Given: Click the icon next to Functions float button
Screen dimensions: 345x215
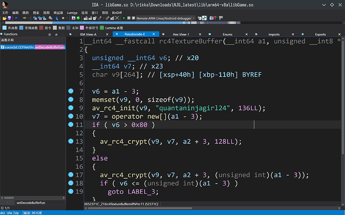Looking at the screenshot, I should coord(56,34).
